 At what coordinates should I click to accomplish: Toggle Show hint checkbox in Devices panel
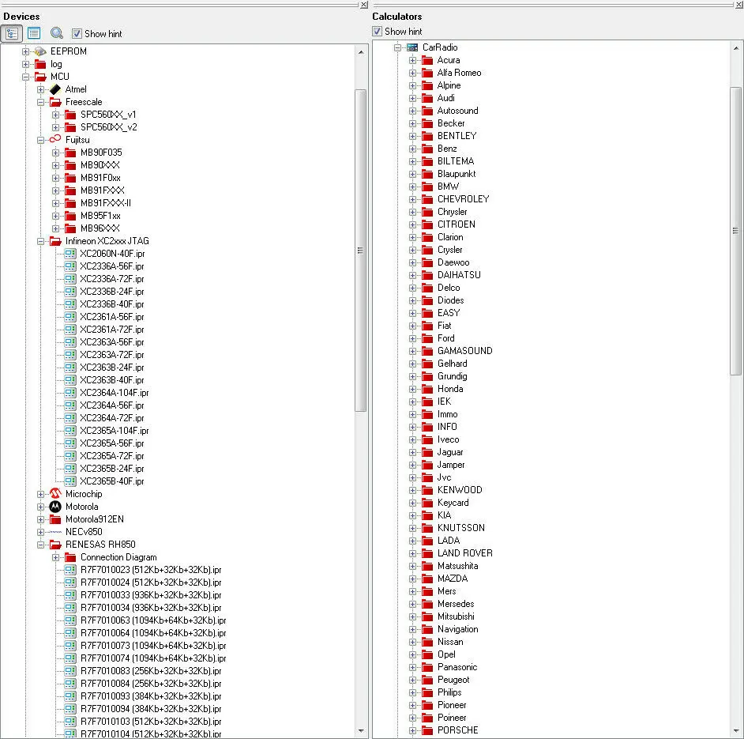click(77, 34)
